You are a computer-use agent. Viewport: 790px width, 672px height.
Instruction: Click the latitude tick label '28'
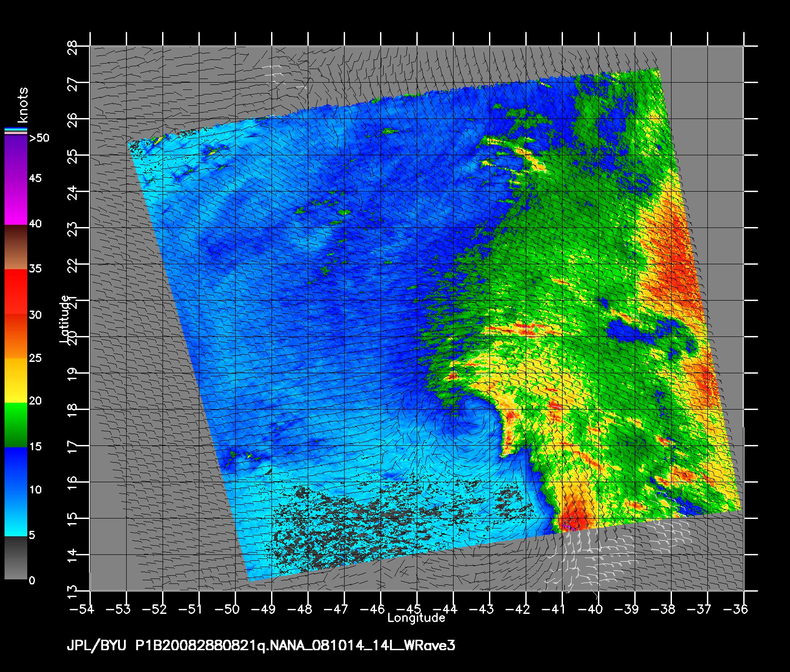point(72,47)
